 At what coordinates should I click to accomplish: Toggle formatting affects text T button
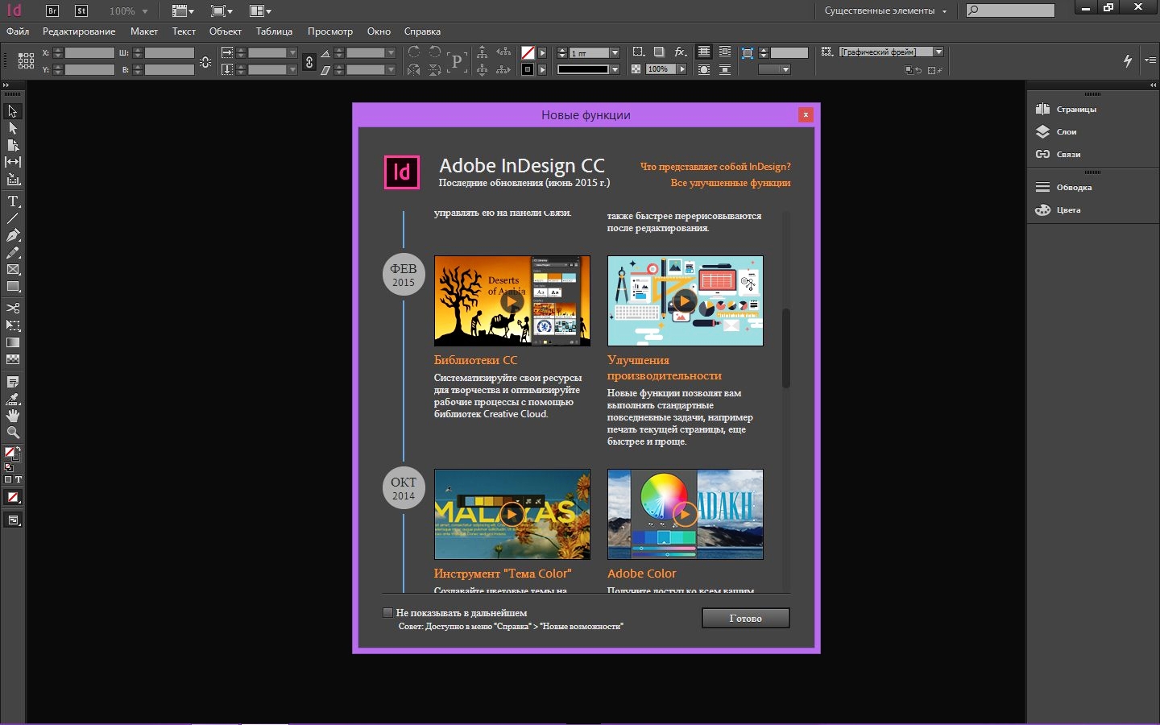point(18,479)
